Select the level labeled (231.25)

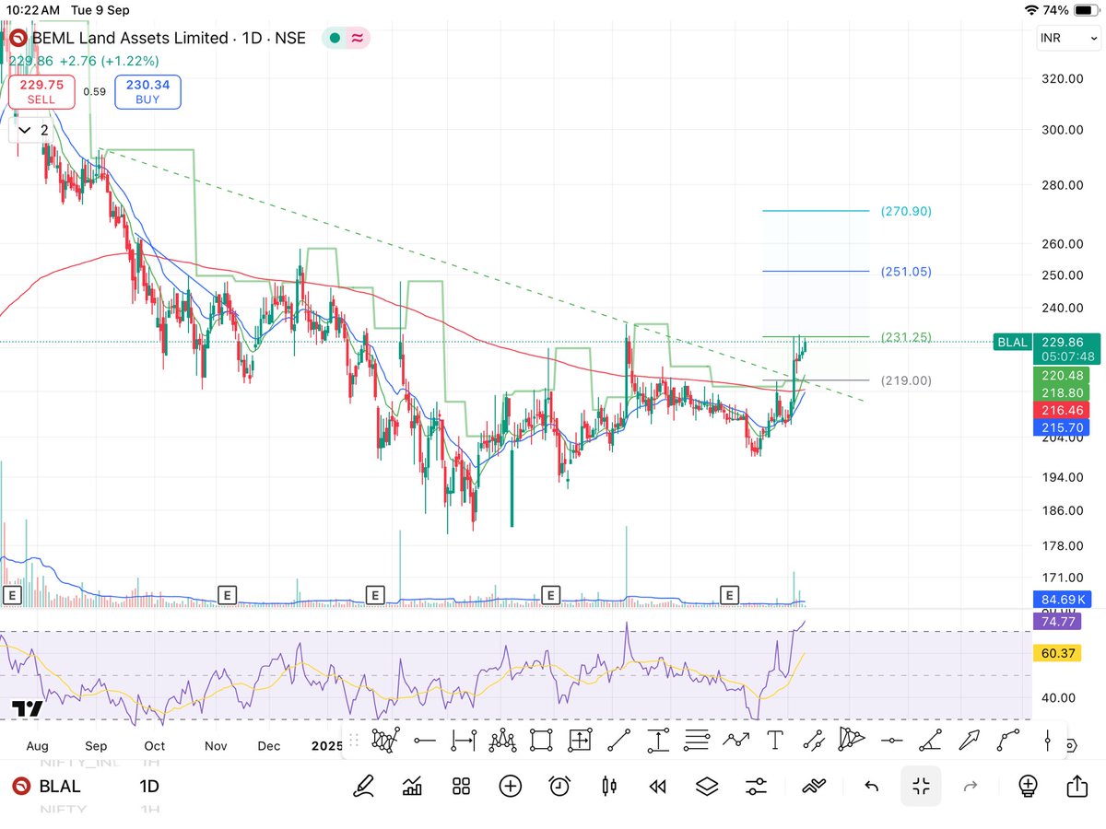(x=906, y=337)
